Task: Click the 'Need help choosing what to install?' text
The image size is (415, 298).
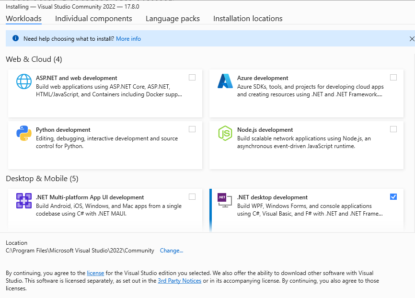Action: [x=69, y=39]
